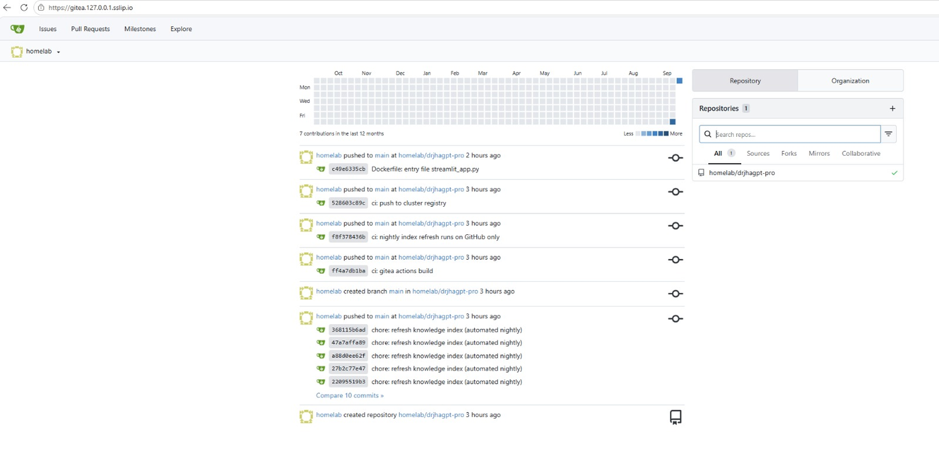Click commit message 'ci: push to cluster registry'
The width and height of the screenshot is (939, 451).
(408, 203)
